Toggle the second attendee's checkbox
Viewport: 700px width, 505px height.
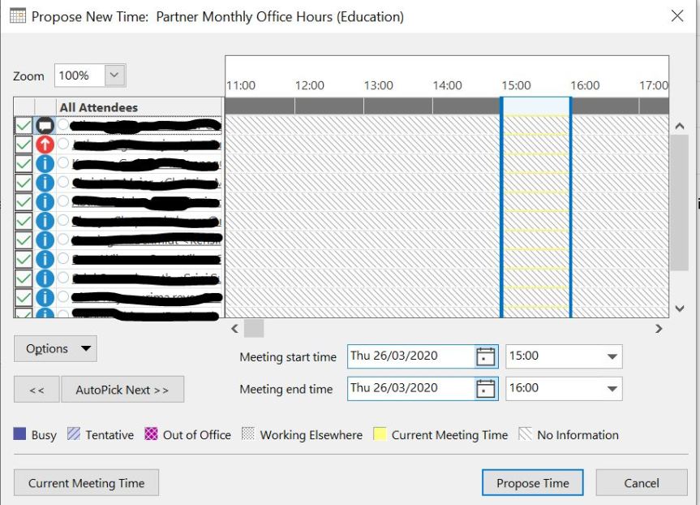(x=24, y=145)
